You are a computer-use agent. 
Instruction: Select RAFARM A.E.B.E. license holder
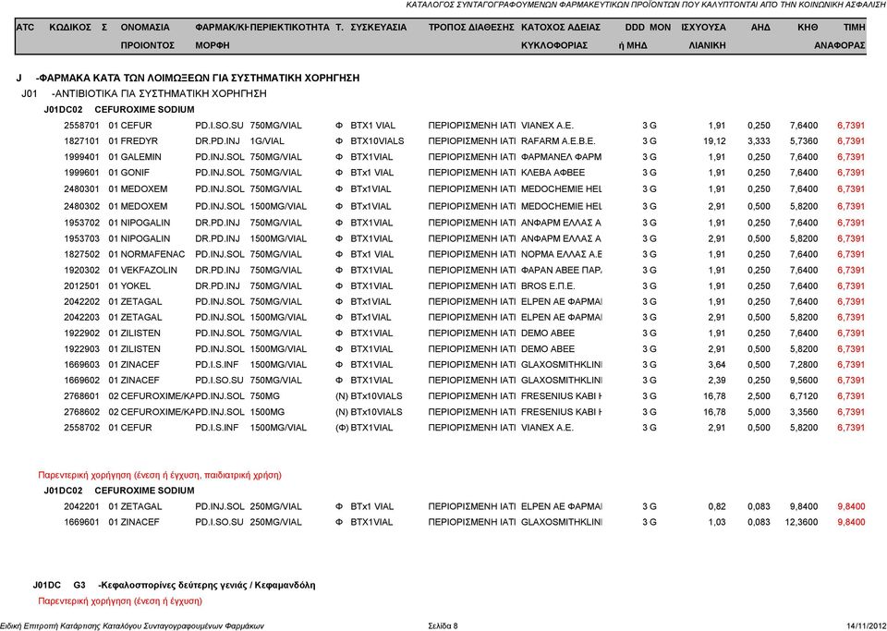[x=558, y=141]
